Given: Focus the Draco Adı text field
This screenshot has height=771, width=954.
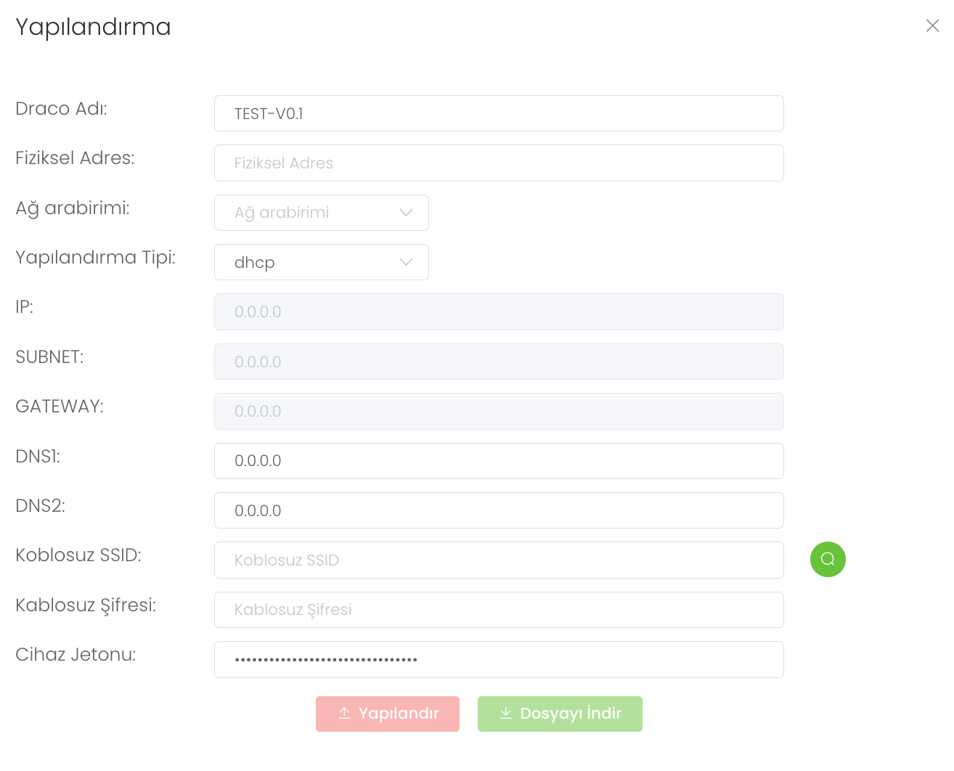Looking at the screenshot, I should tap(499, 113).
